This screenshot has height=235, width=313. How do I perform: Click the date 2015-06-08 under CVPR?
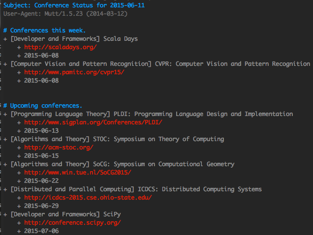(x=41, y=81)
